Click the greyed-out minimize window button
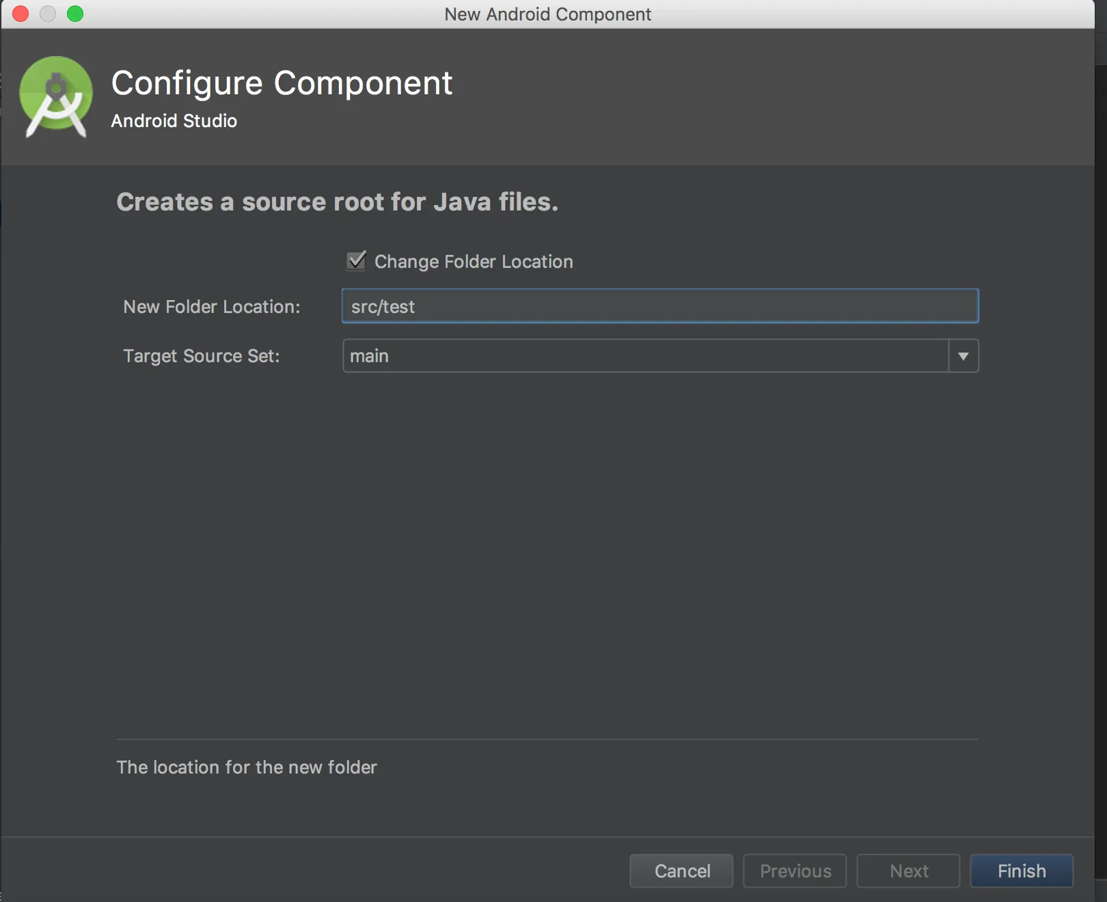The height and width of the screenshot is (902, 1107). pyautogui.click(x=48, y=14)
